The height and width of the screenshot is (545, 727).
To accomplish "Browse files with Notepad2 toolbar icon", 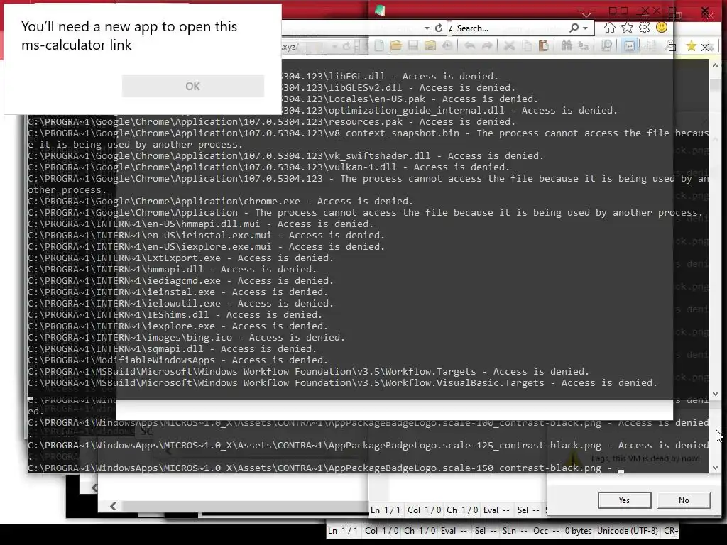I will (430, 46).
